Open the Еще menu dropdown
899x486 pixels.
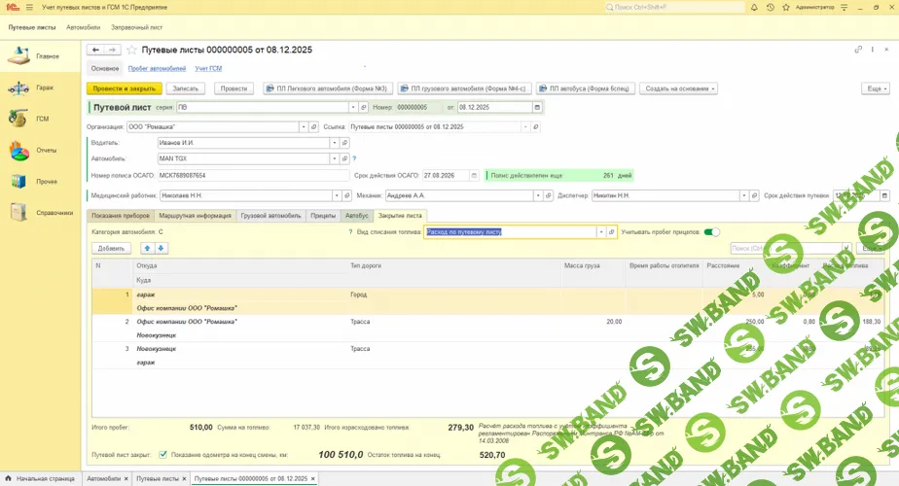coord(875,88)
